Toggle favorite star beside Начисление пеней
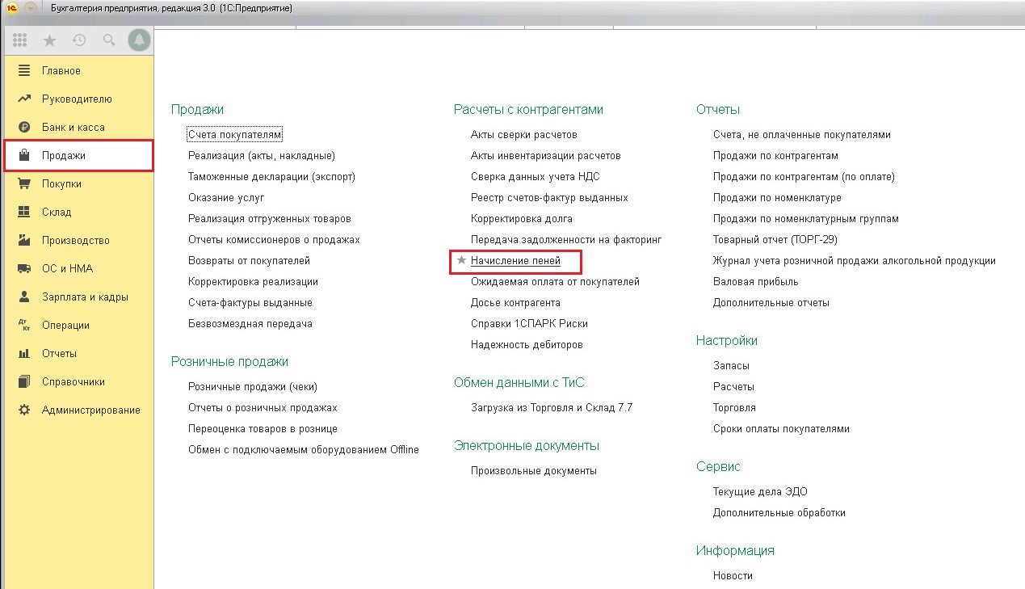Viewport: 1025px width, 589px height. (461, 261)
